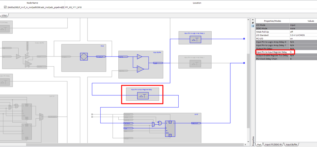Click the Node Name column header
The image size is (317, 147).
click(x=32, y=3)
